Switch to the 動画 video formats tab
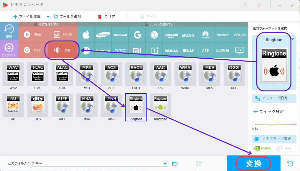This screenshot has width=300, height=171. 33,35
